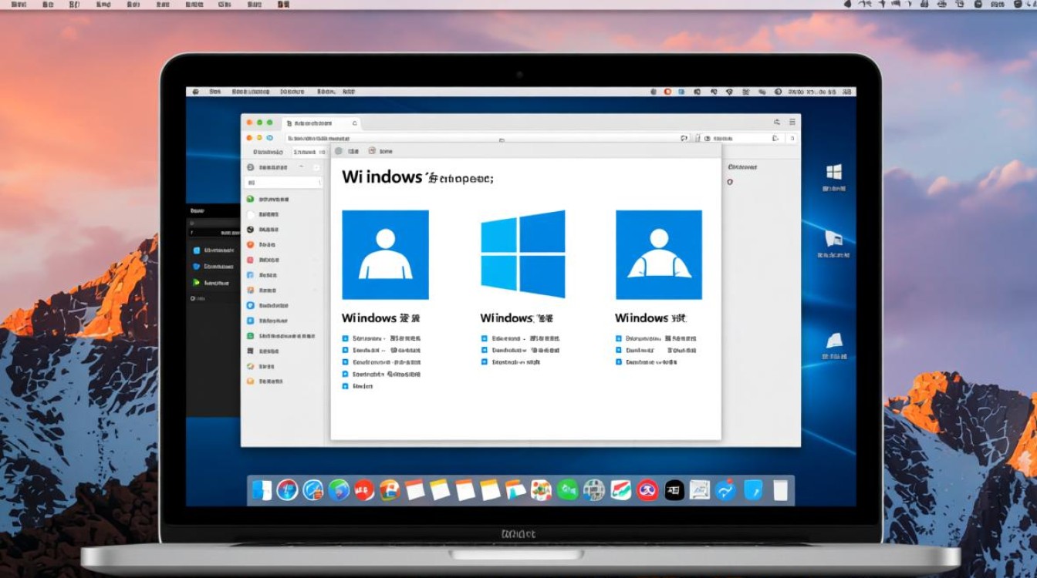The width and height of the screenshot is (1037, 578).
Task: Click the first bullet link under the middle Windows column
Action: pos(518,338)
